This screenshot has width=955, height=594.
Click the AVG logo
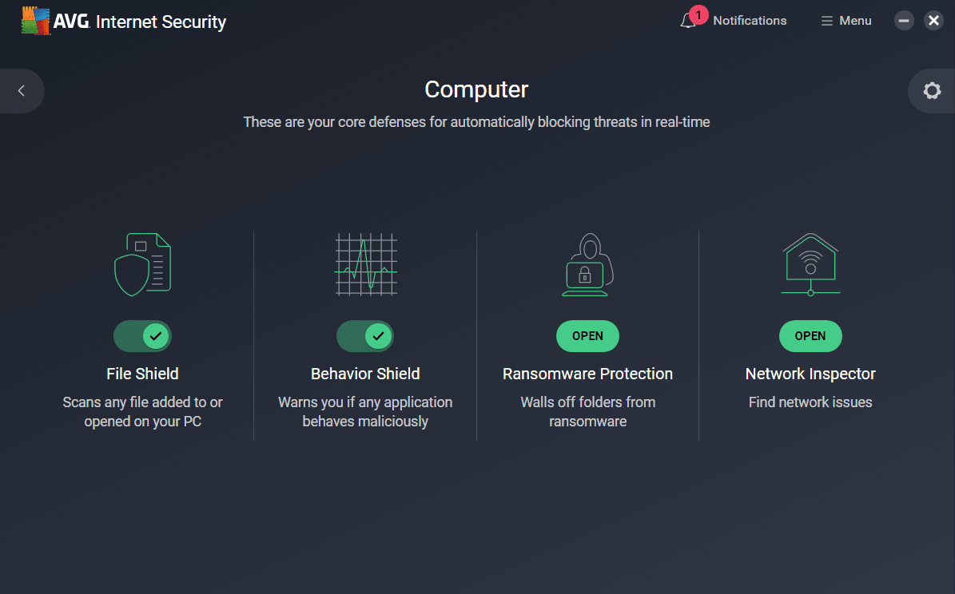(x=35, y=20)
